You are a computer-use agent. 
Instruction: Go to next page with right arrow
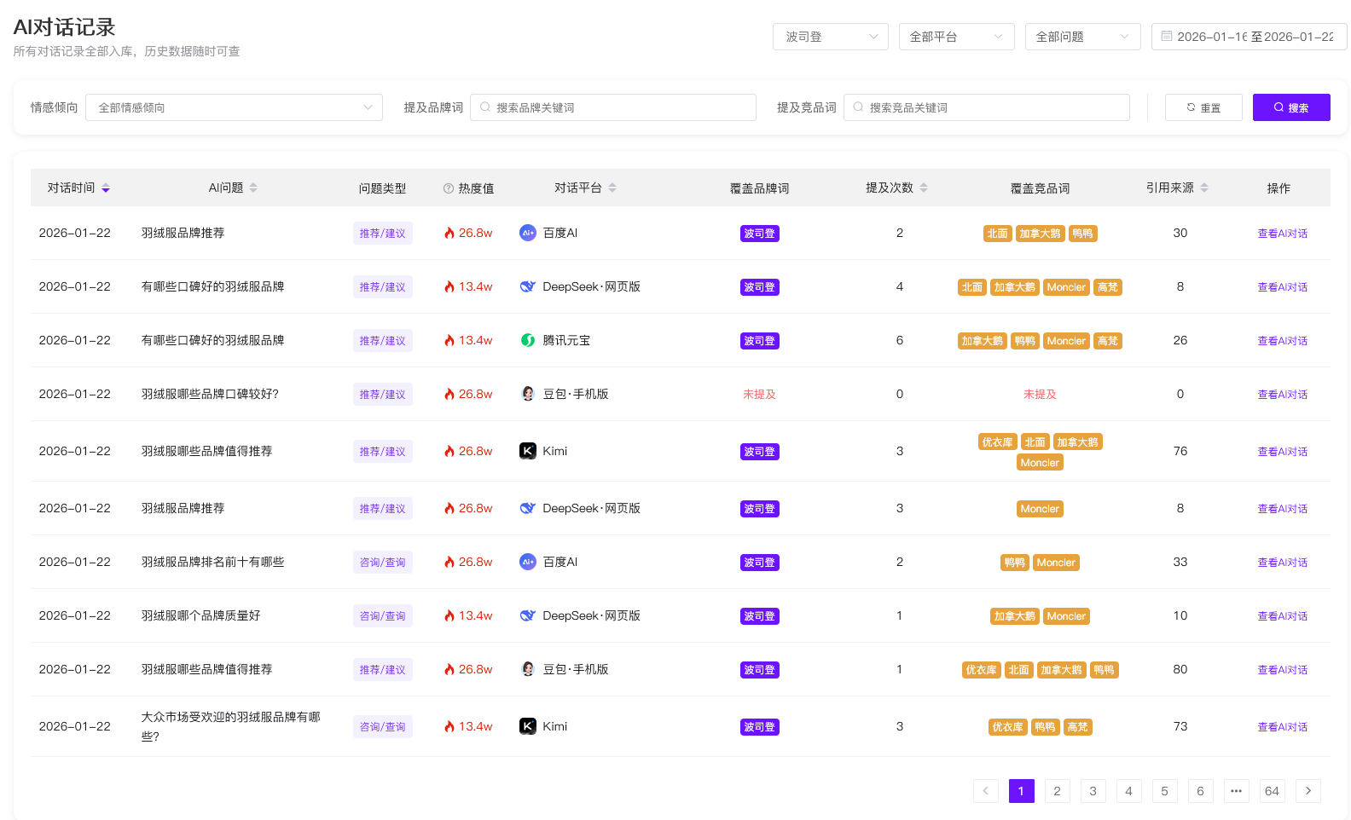point(1308,791)
